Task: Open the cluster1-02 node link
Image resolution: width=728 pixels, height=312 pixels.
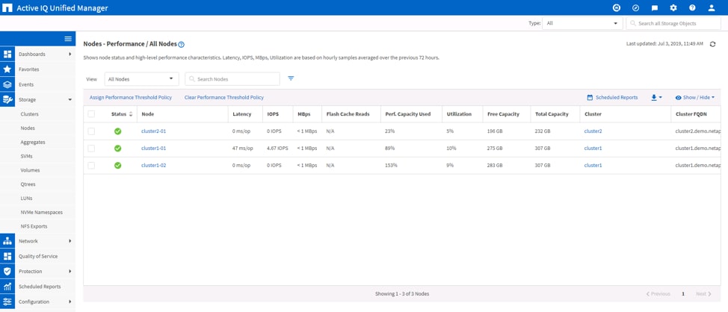Action: (x=154, y=166)
